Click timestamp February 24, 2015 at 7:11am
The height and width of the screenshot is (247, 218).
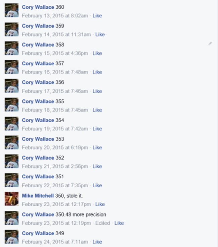pos(55,242)
